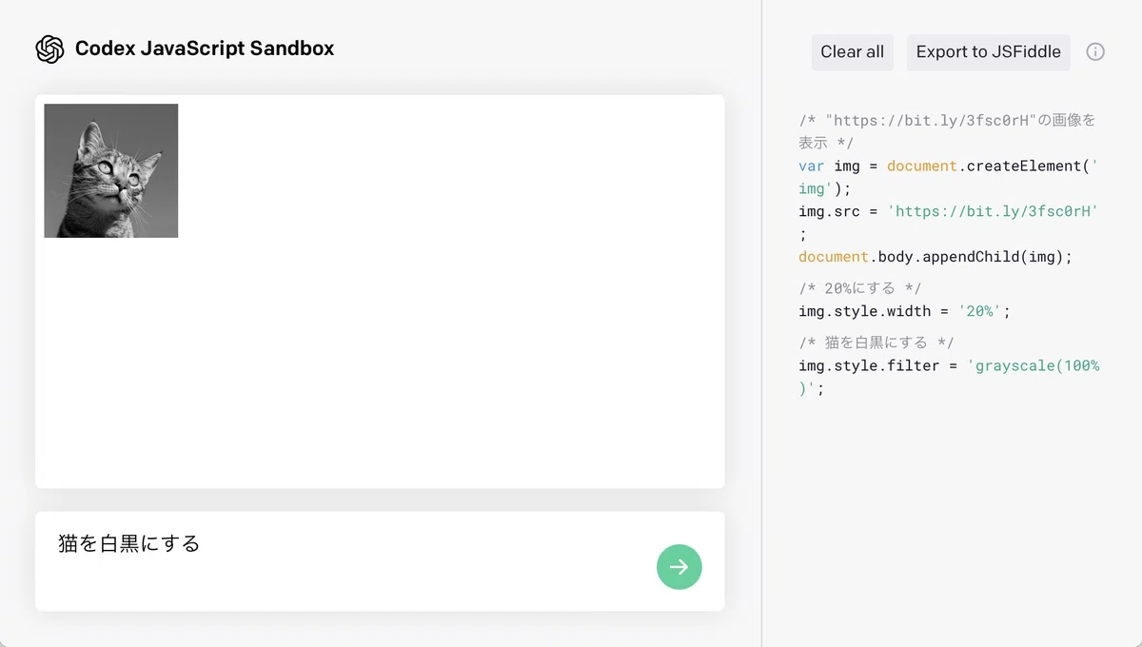Click the info circle icon

tap(1095, 52)
